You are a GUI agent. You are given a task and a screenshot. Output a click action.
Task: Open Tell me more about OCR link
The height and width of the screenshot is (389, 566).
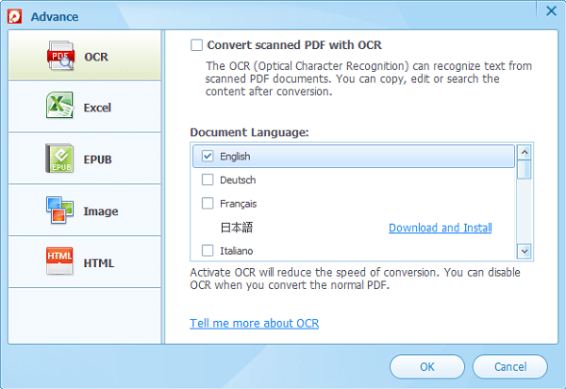(254, 323)
